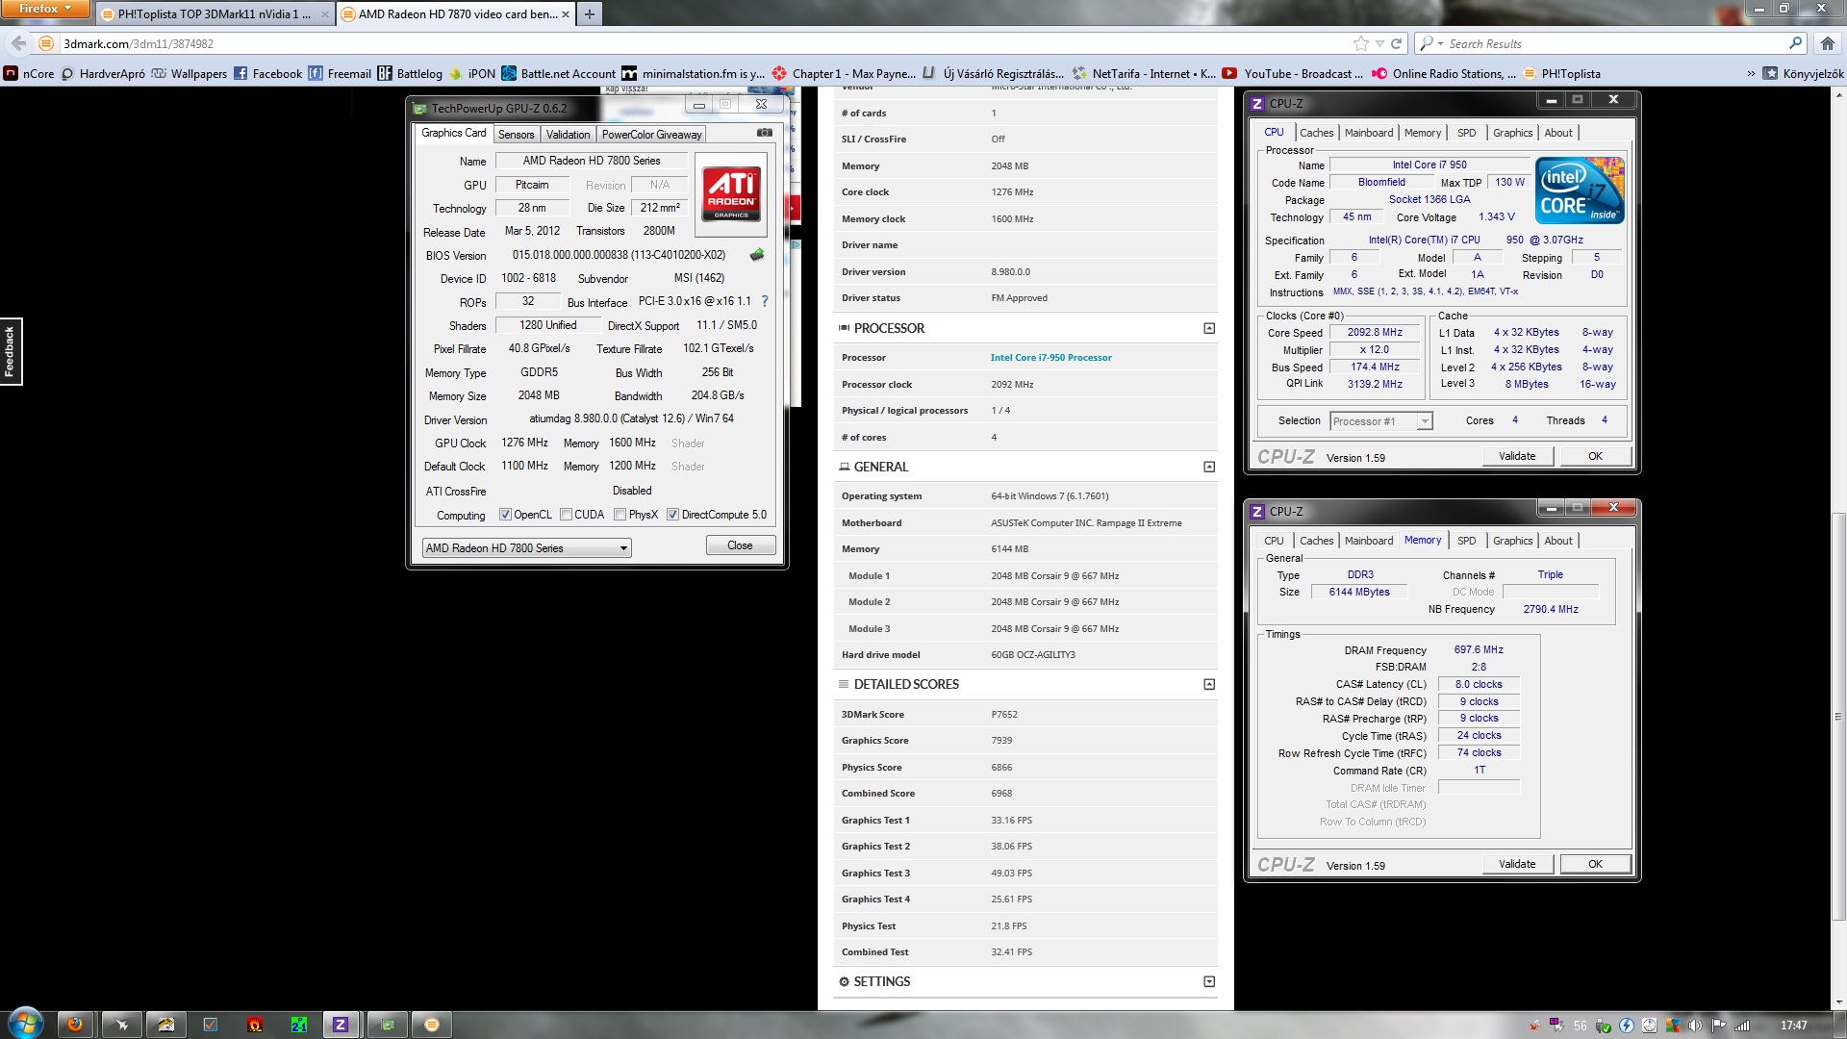Collapse the DETAILED SCORES section
Screen dimensions: 1847x1039
[x=1209, y=684]
